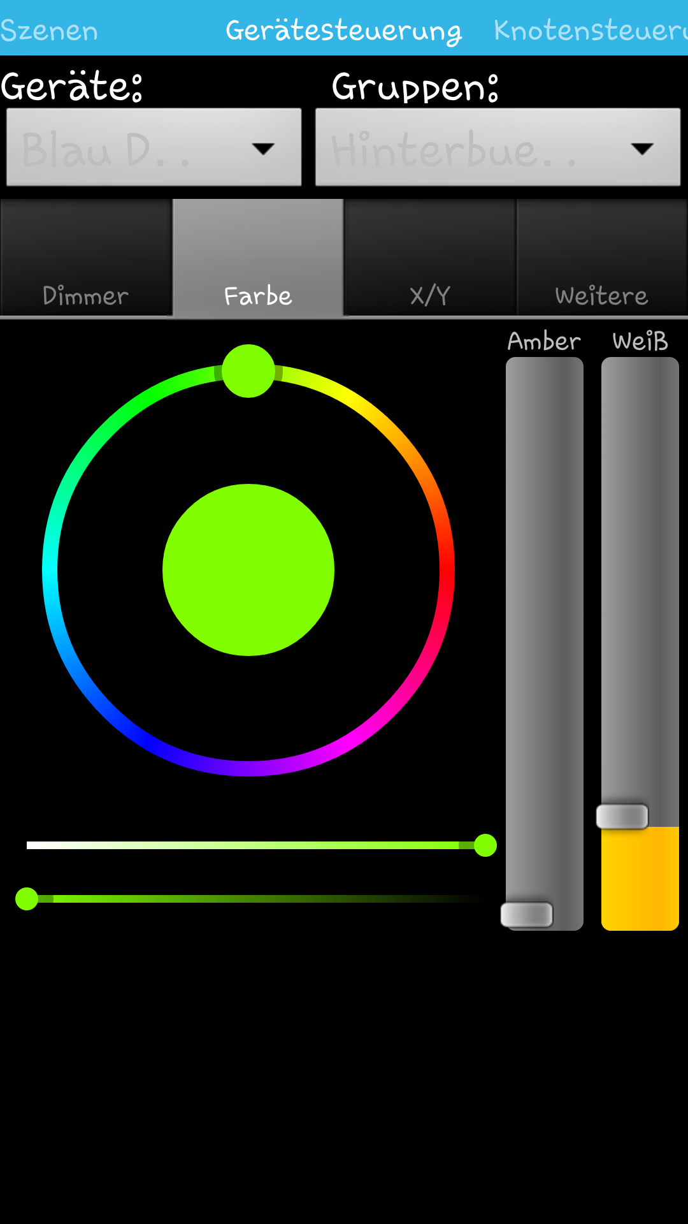Viewport: 688px width, 1224px height.
Task: Select yellow on the color wheel ring
Action: 348,398
